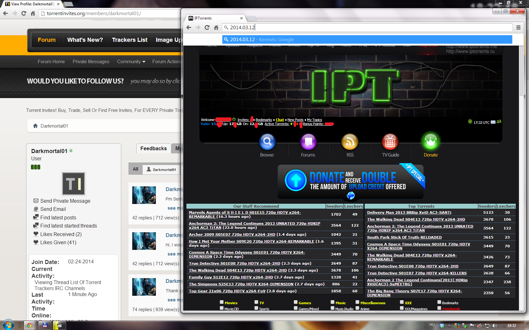Open South Park Stick Of Truth-RELOADED link
Image resolution: width=529 pixels, height=330 pixels.
(x=404, y=237)
